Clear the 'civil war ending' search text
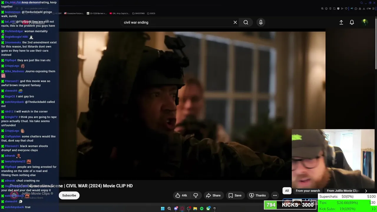 tap(235, 22)
